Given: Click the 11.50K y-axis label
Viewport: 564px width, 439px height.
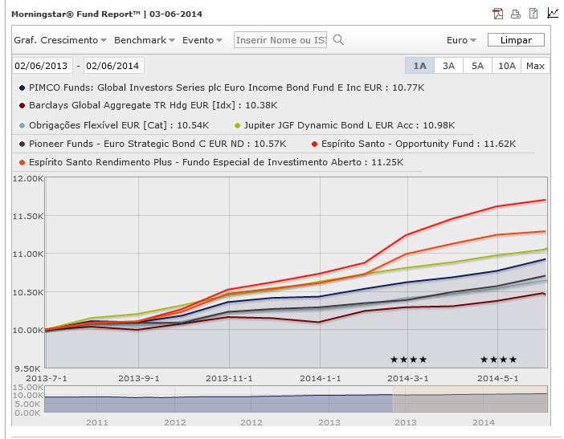Looking at the screenshot, I should click(x=27, y=216).
